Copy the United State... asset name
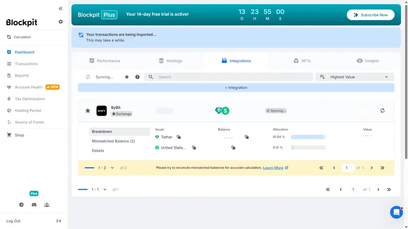The height and width of the screenshot is (229, 408). click(x=194, y=148)
